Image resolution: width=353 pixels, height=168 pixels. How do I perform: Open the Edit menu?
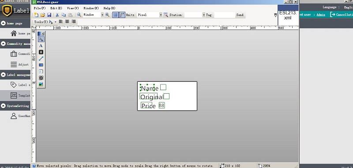point(56,8)
